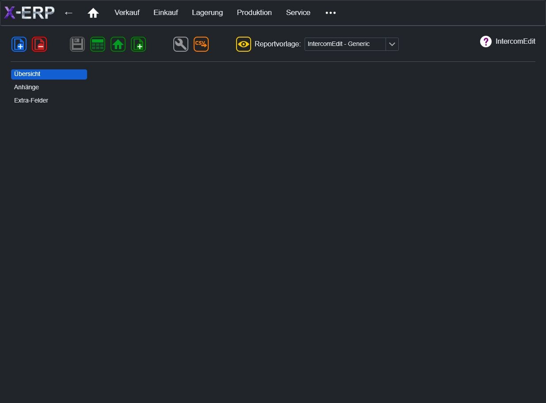Click the green document-plus icon
546x403 pixels.
point(138,44)
